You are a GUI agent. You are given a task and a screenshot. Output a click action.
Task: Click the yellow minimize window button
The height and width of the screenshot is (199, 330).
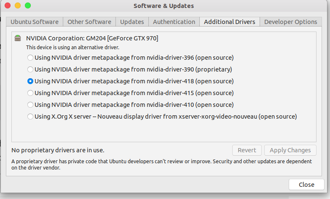(18, 6)
